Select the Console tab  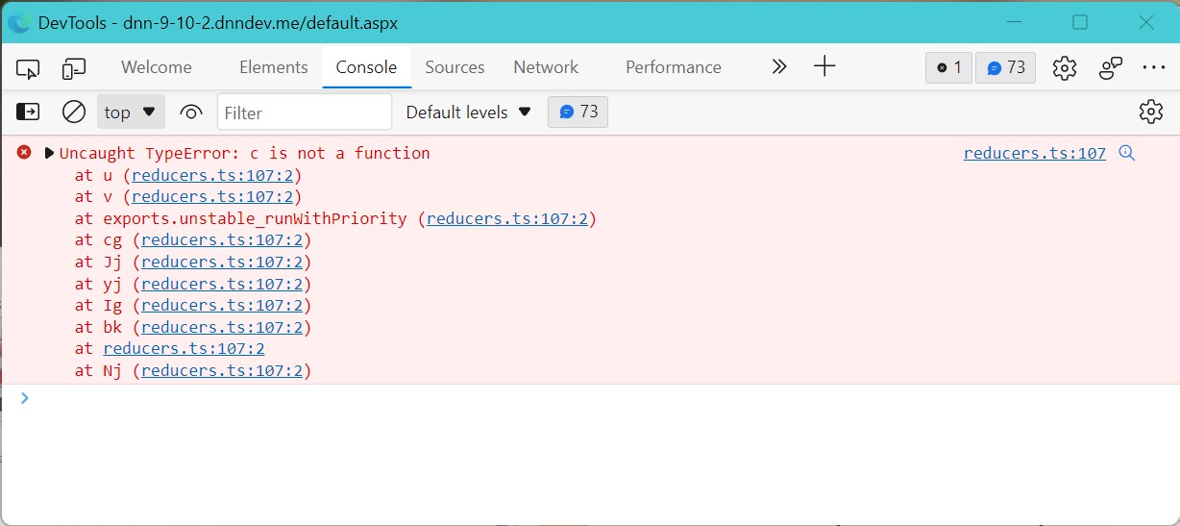366,67
